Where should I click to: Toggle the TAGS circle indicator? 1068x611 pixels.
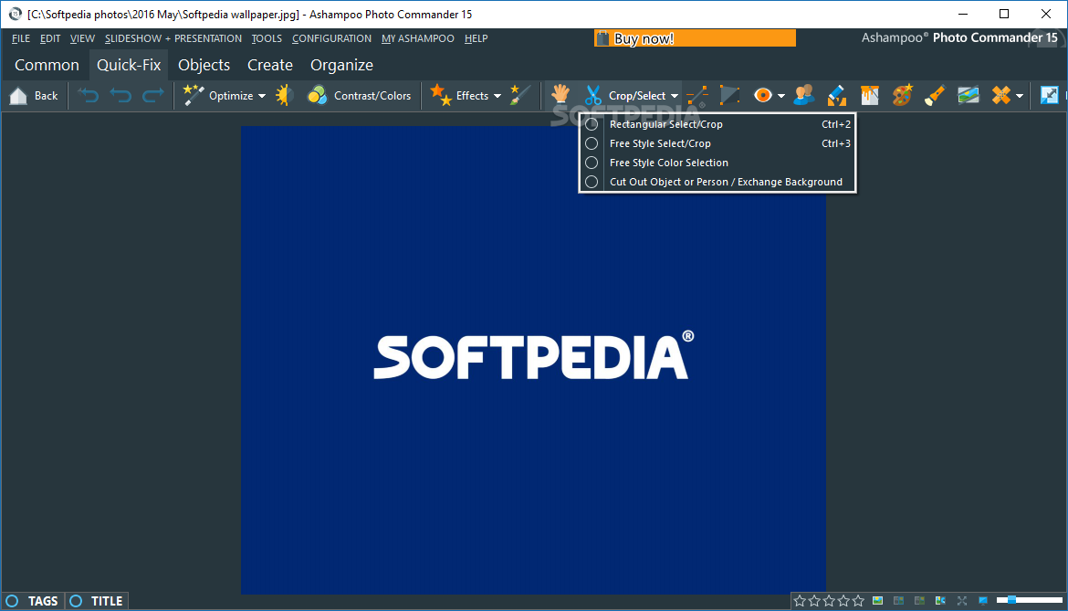(x=12, y=601)
